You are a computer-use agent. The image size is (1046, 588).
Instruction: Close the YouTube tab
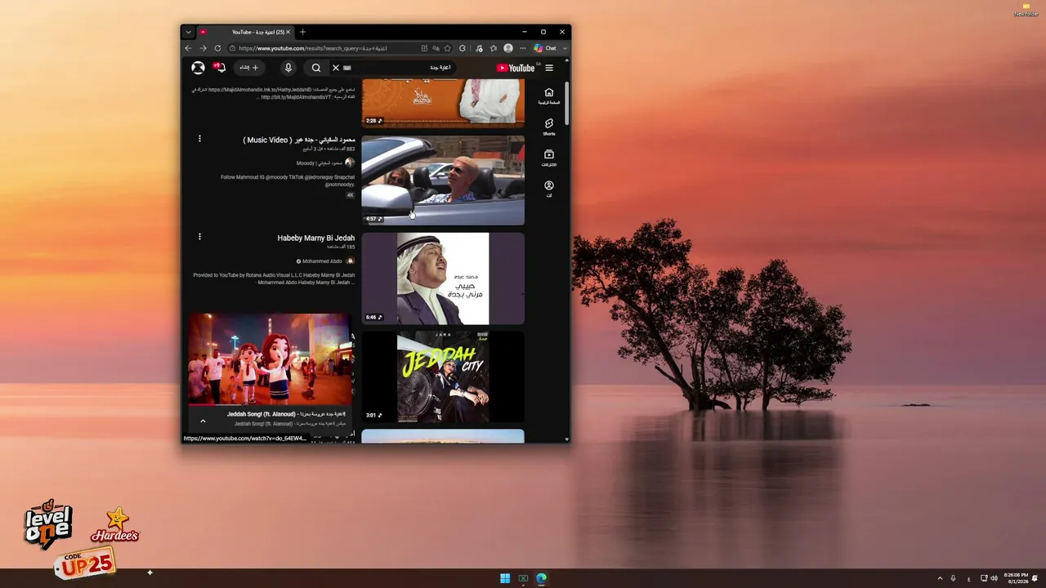tap(288, 32)
